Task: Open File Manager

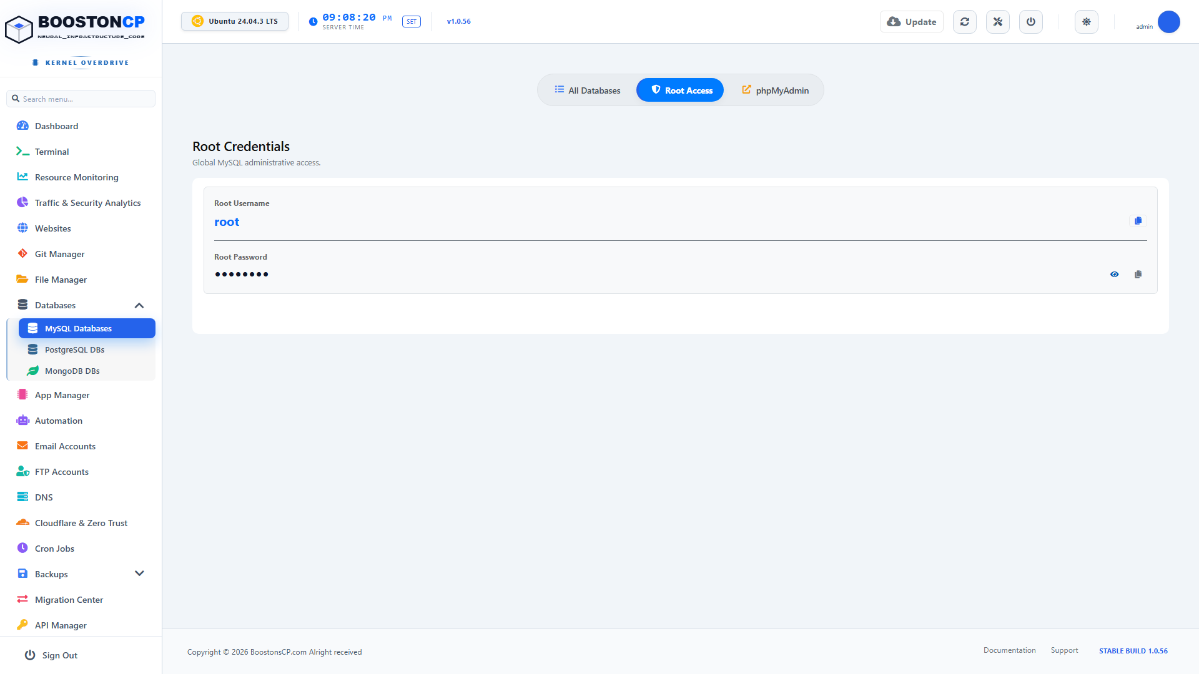Action: (81, 280)
